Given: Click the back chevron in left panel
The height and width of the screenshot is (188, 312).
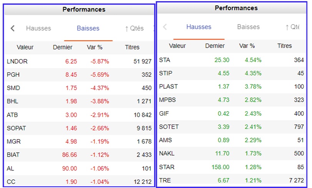Looking at the screenshot, I should 13,28.
